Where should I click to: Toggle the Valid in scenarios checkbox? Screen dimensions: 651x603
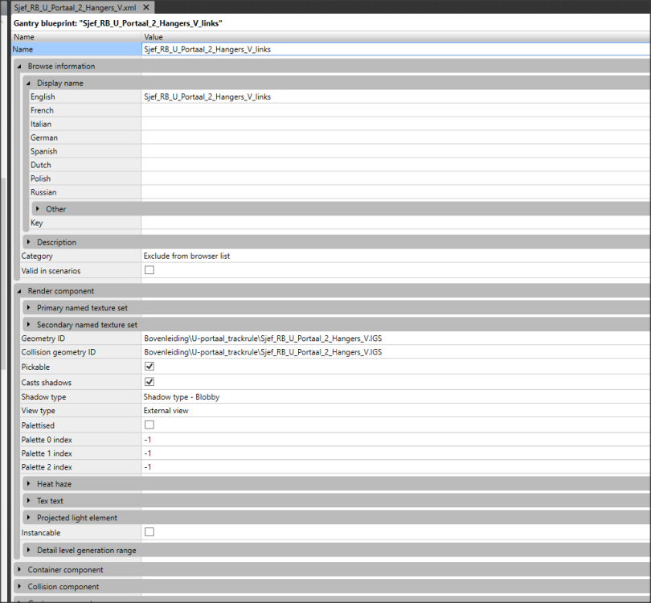tap(149, 271)
